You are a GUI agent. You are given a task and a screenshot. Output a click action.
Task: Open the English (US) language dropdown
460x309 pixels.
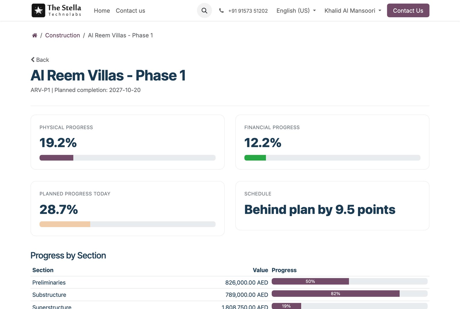click(296, 11)
